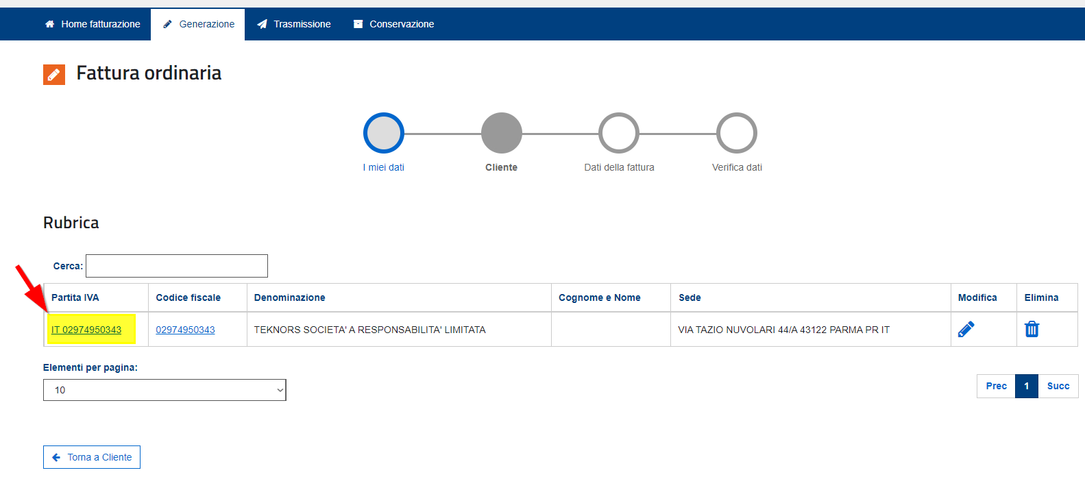
Task: Click the orange Fattura ordinaria edit icon
Action: pos(54,75)
